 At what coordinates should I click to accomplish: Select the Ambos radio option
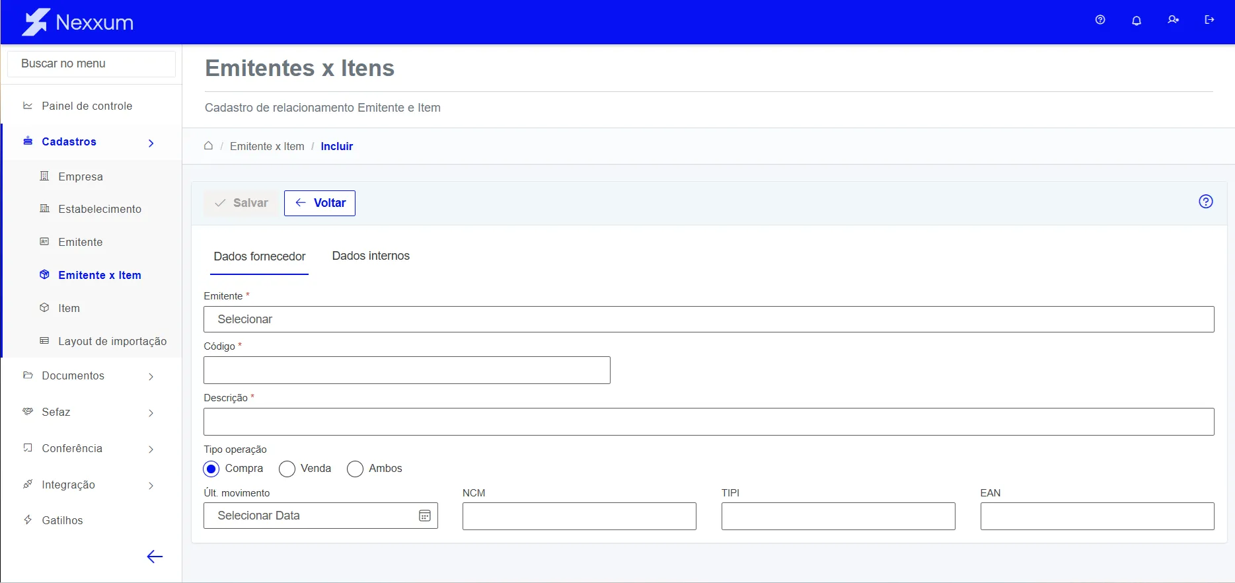(355, 469)
